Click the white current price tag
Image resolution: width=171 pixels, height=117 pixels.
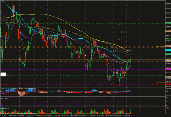tap(168, 60)
